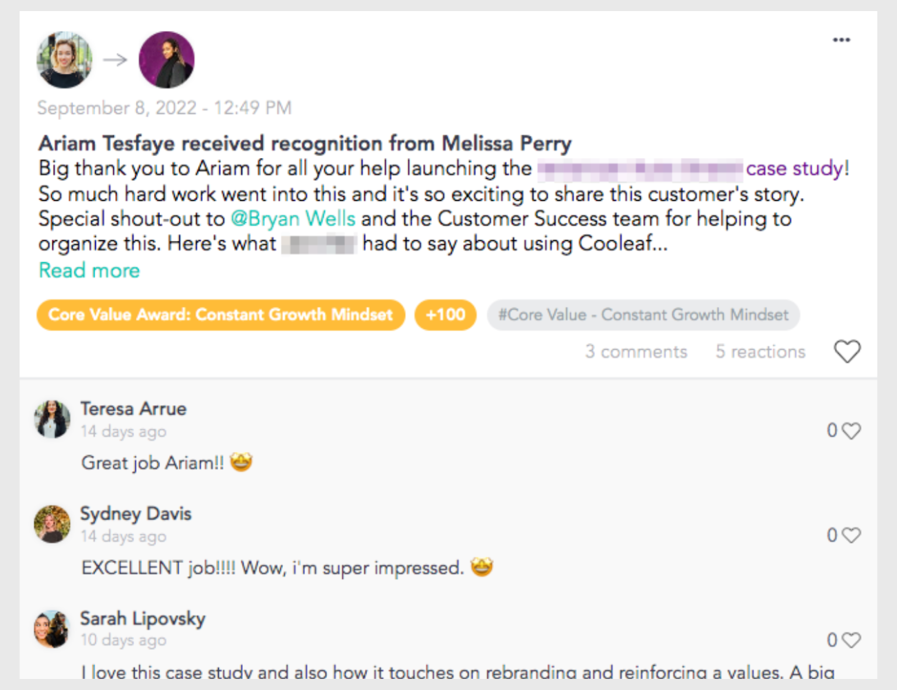Viewport: 897px width, 690px height.
Task: Click Teresa Arrue's name above her comment
Action: (x=133, y=408)
